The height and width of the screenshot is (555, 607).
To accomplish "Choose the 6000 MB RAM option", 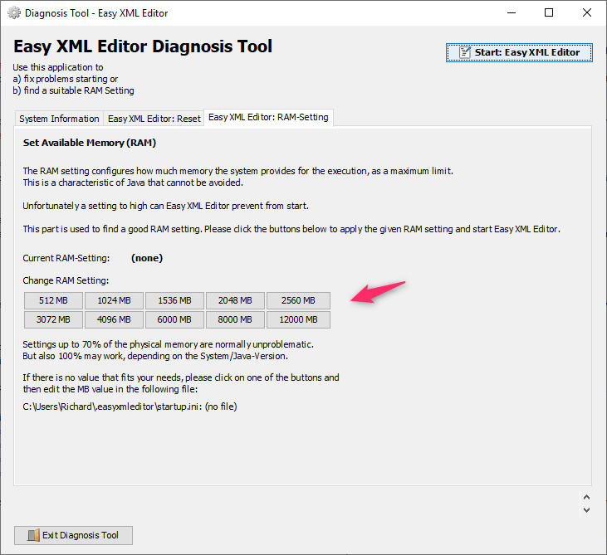I will point(174,319).
